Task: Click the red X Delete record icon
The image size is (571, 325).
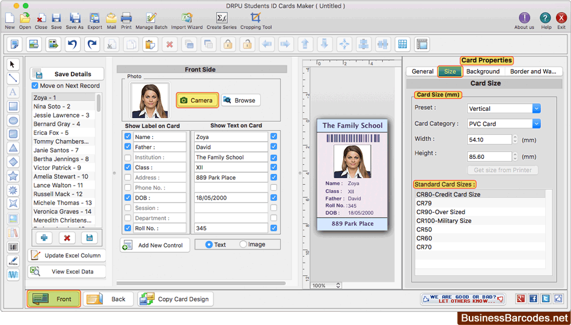Action: pos(67,238)
